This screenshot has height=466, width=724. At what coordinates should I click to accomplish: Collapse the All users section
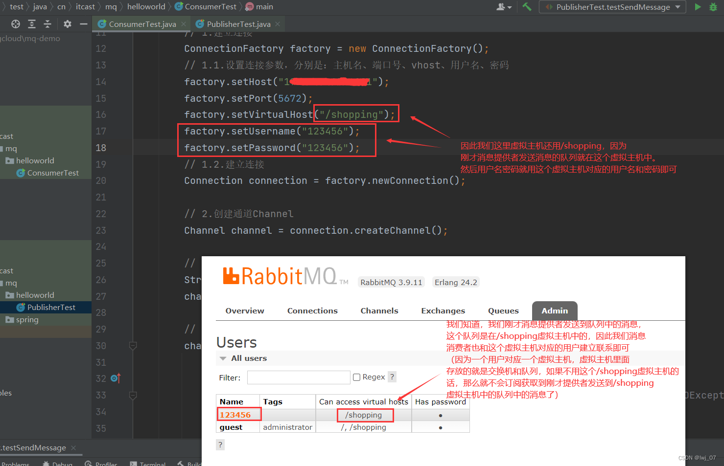[223, 358]
